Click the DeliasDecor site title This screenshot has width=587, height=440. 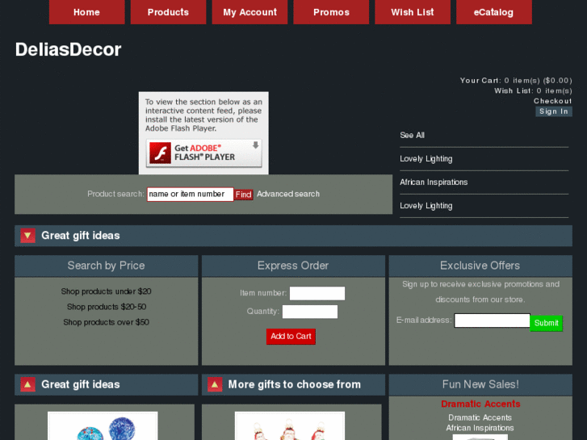[x=68, y=49]
